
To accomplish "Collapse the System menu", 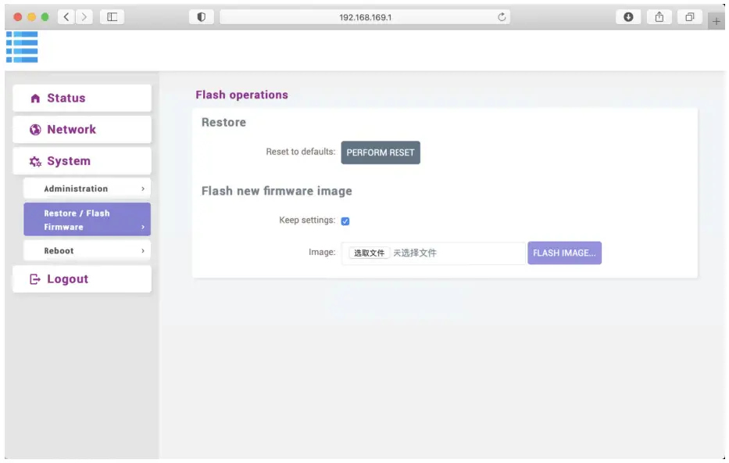I will tap(82, 161).
